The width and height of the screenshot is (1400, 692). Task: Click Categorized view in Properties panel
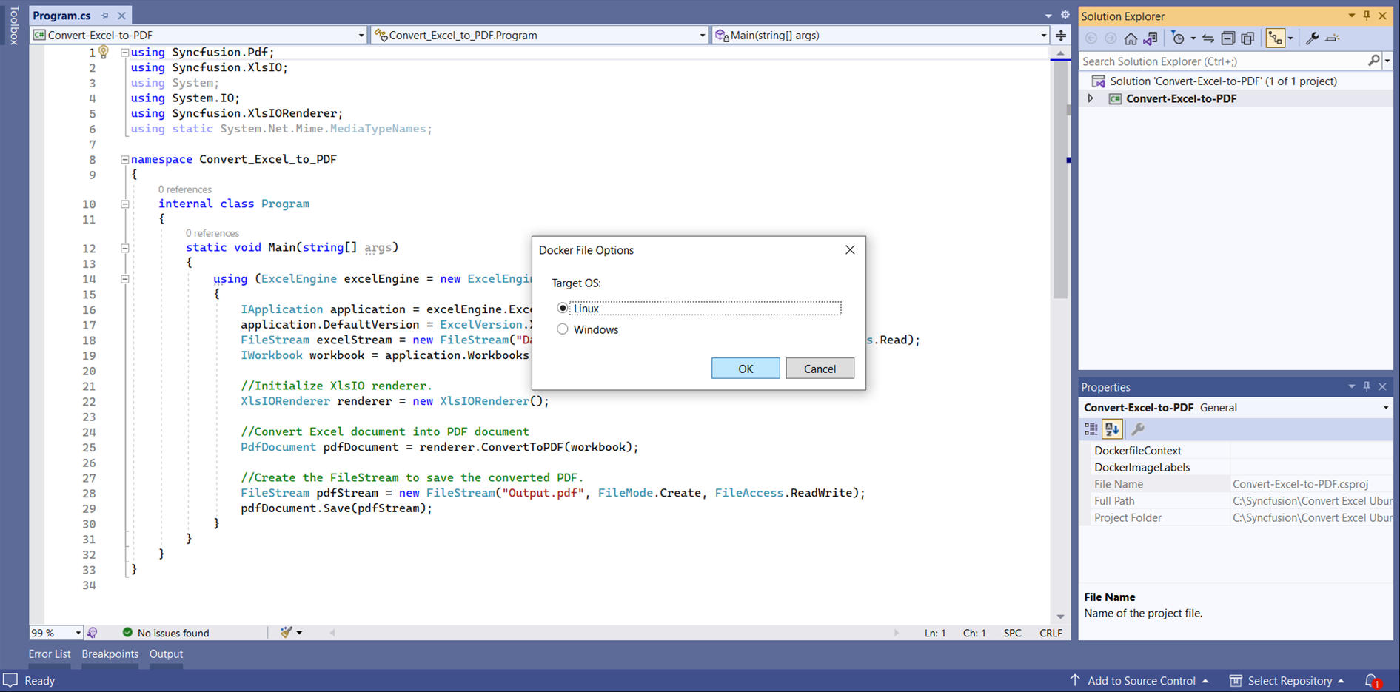click(1091, 429)
